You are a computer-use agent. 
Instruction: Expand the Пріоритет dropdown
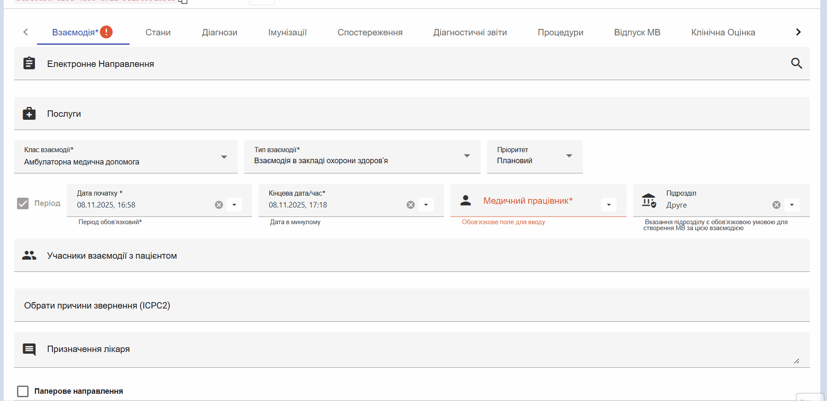pos(569,156)
